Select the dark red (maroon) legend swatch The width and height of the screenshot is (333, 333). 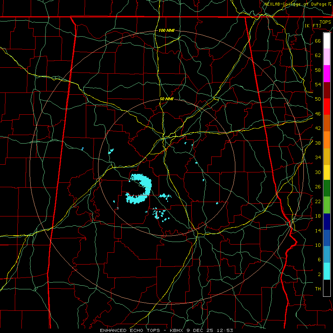(x=327, y=90)
